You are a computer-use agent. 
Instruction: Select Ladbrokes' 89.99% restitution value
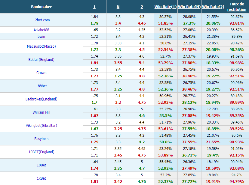(237, 103)
